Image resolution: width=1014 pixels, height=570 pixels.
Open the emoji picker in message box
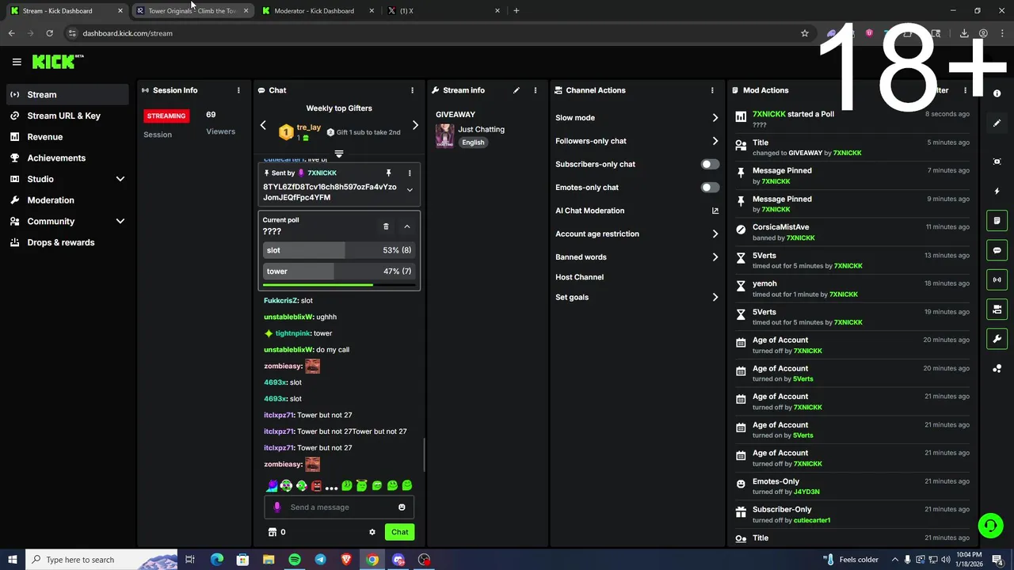click(x=402, y=507)
